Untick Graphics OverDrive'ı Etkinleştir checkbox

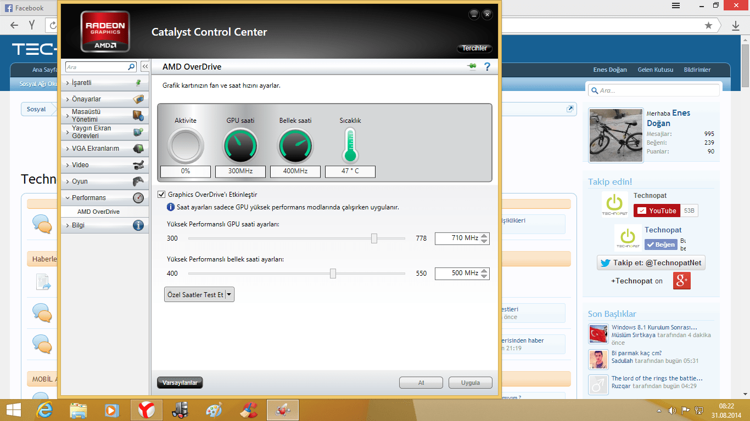point(161,195)
